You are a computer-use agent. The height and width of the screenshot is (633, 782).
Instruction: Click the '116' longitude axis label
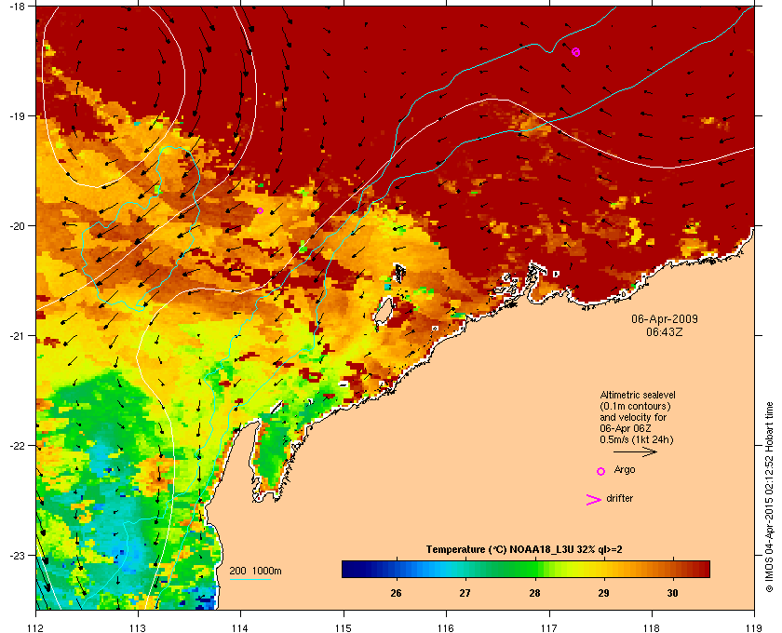click(446, 627)
